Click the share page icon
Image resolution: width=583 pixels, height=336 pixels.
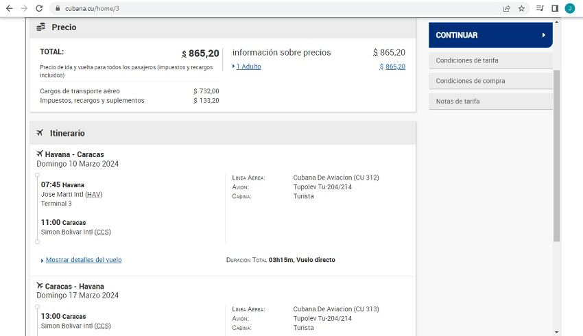[506, 8]
